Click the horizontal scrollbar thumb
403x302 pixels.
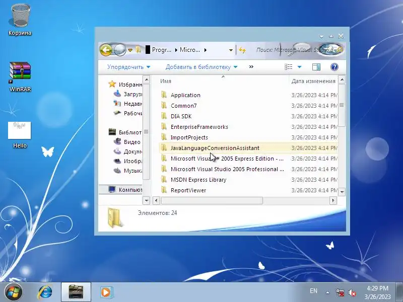(212, 200)
